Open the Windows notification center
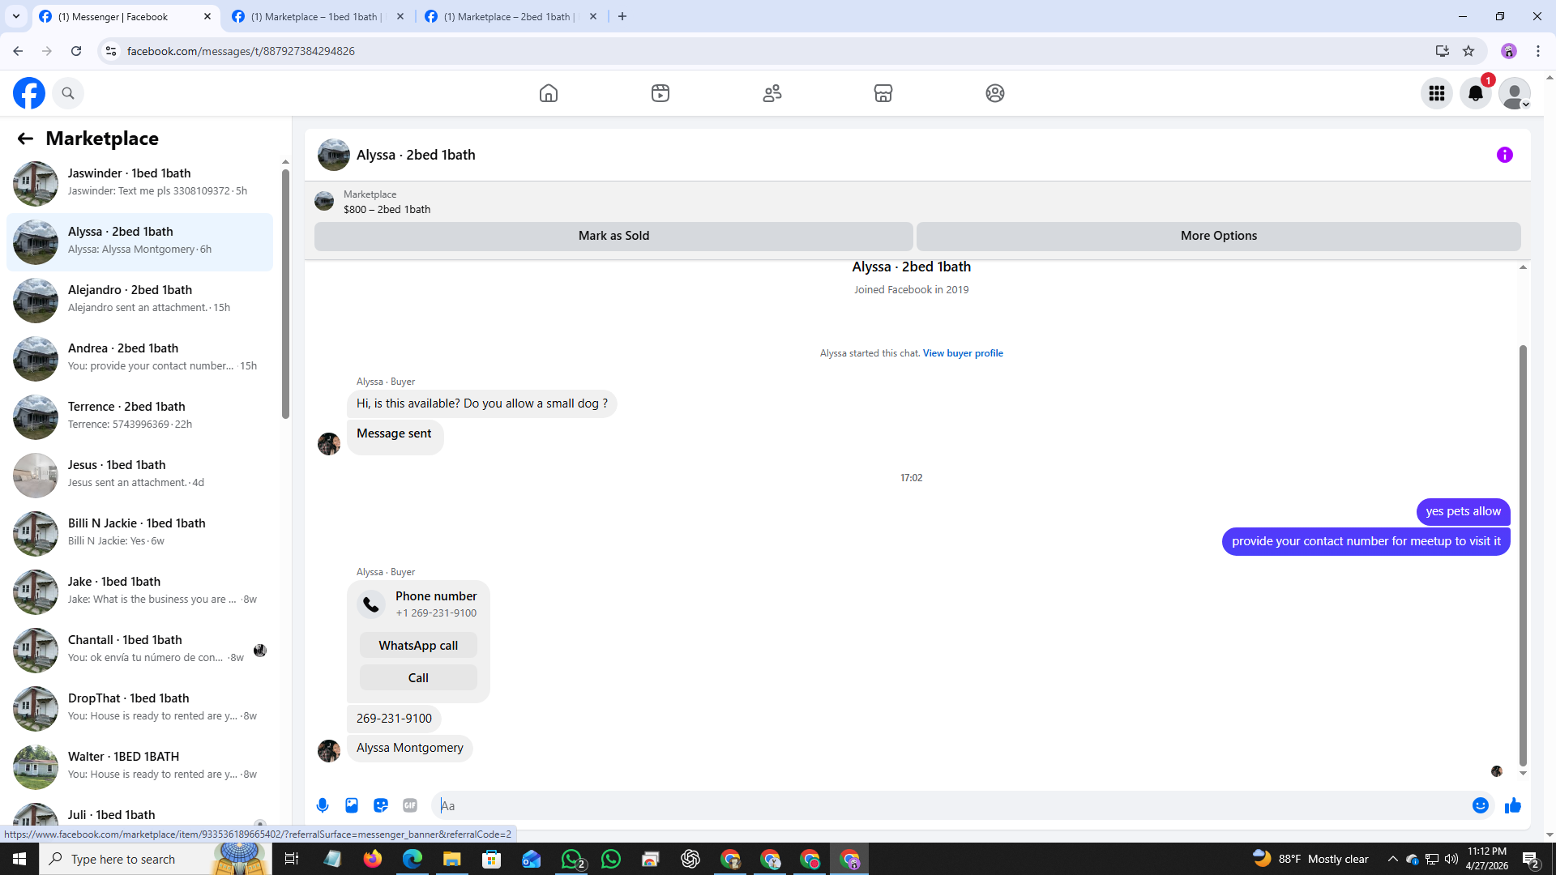This screenshot has height=875, width=1556. [1531, 859]
